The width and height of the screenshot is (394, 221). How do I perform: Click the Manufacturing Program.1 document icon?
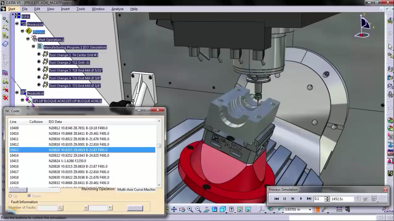click(x=40, y=47)
